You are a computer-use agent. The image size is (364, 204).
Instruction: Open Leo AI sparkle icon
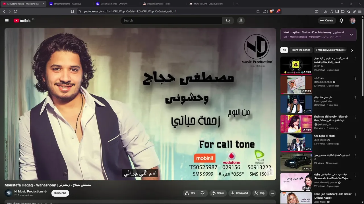[x=348, y=11]
